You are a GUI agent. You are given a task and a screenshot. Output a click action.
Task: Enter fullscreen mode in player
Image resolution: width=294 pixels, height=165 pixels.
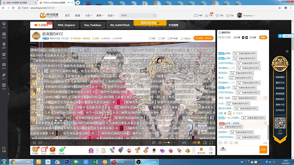pos(211,143)
